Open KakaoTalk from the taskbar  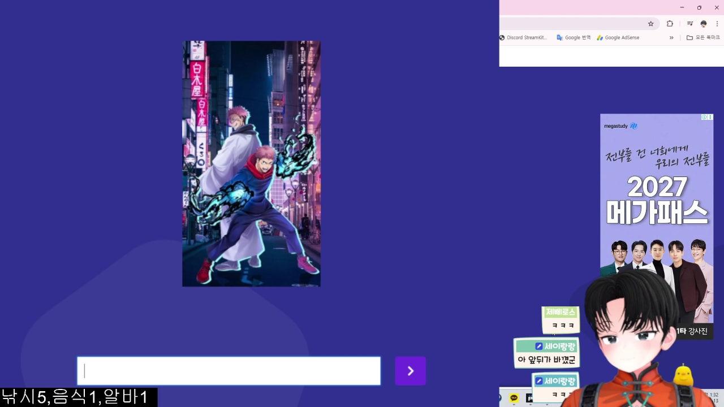pos(514,398)
